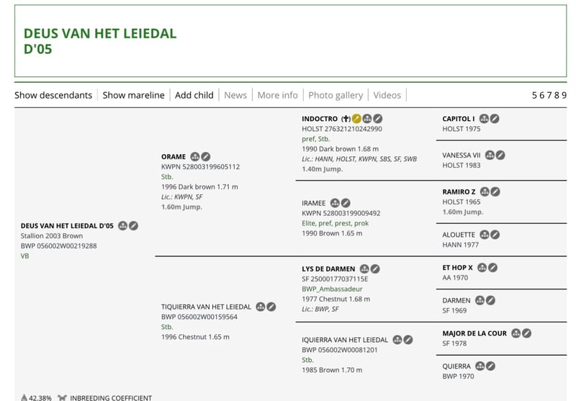
Task: Open the pedigree icon beside Et Hop X
Action: (482, 268)
